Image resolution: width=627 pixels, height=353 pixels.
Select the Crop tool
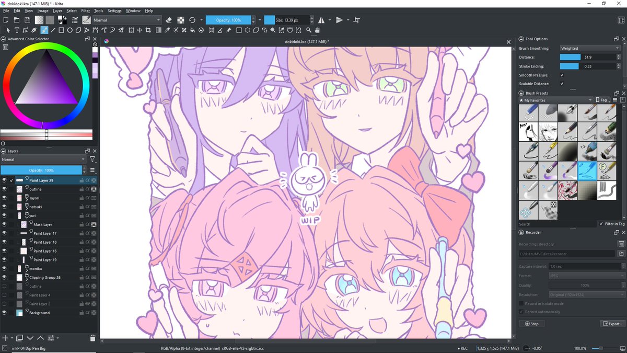click(149, 30)
